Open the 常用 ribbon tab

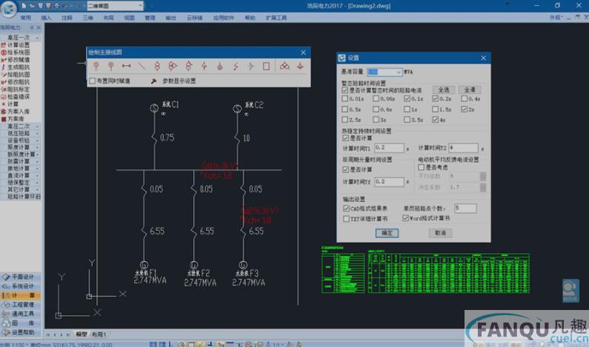(25, 18)
